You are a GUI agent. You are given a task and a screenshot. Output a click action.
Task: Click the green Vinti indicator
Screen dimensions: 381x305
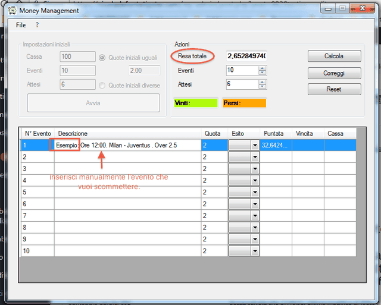tap(196, 103)
